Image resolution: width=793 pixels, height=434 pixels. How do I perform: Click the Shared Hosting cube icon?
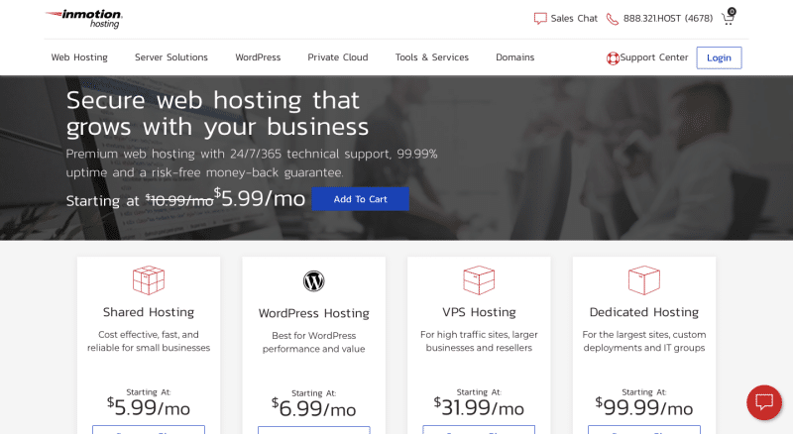[x=149, y=279]
